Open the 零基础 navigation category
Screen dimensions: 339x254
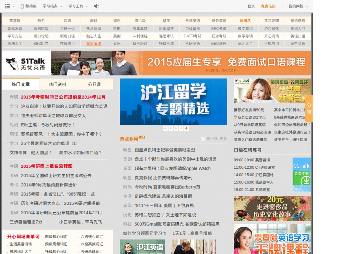coord(15,21)
